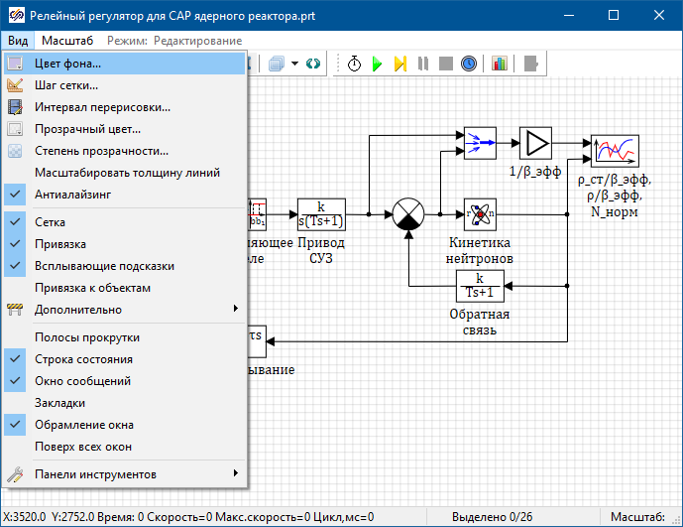
Task: Open the Масштаб menu
Action: click(67, 41)
